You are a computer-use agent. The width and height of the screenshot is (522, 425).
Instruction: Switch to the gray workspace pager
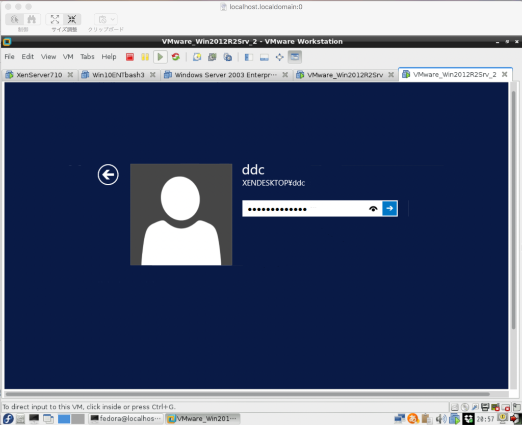click(x=78, y=419)
